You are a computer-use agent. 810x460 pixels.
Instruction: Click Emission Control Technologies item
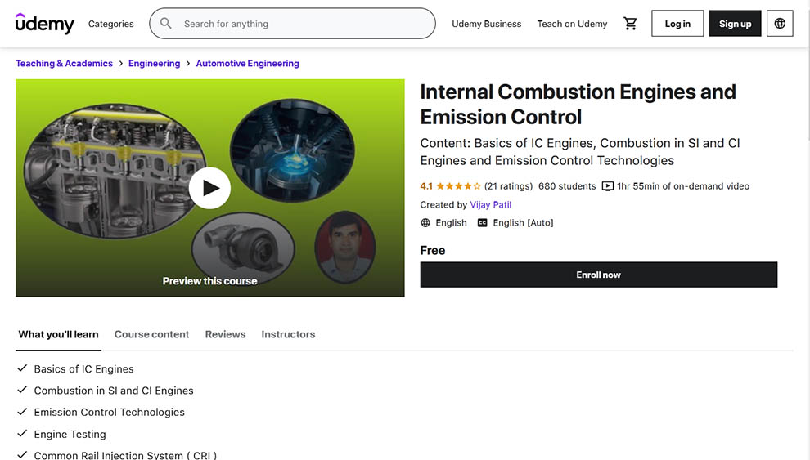point(109,413)
